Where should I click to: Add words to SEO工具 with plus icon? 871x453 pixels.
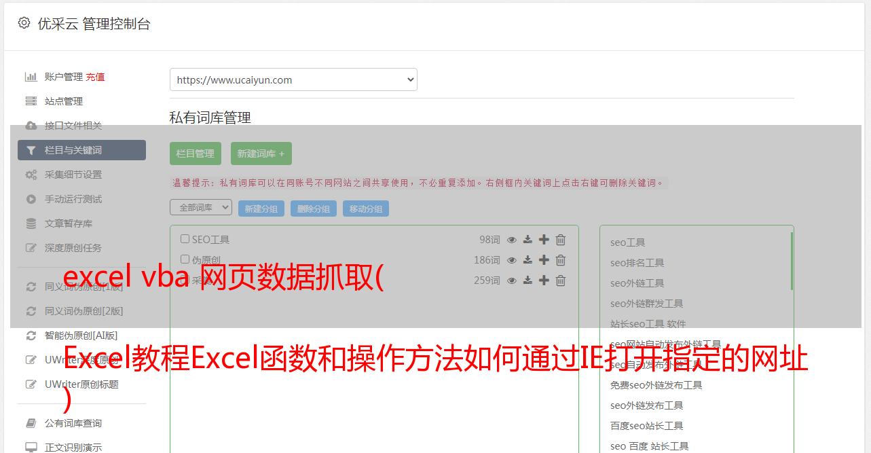point(544,240)
